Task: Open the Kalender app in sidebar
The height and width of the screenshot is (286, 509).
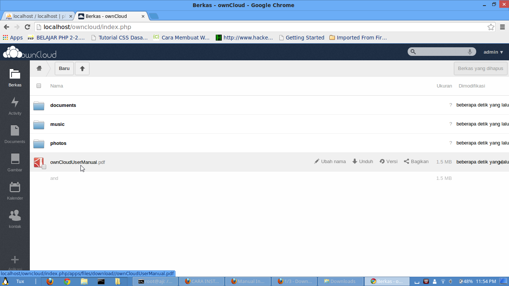Action: (15, 191)
